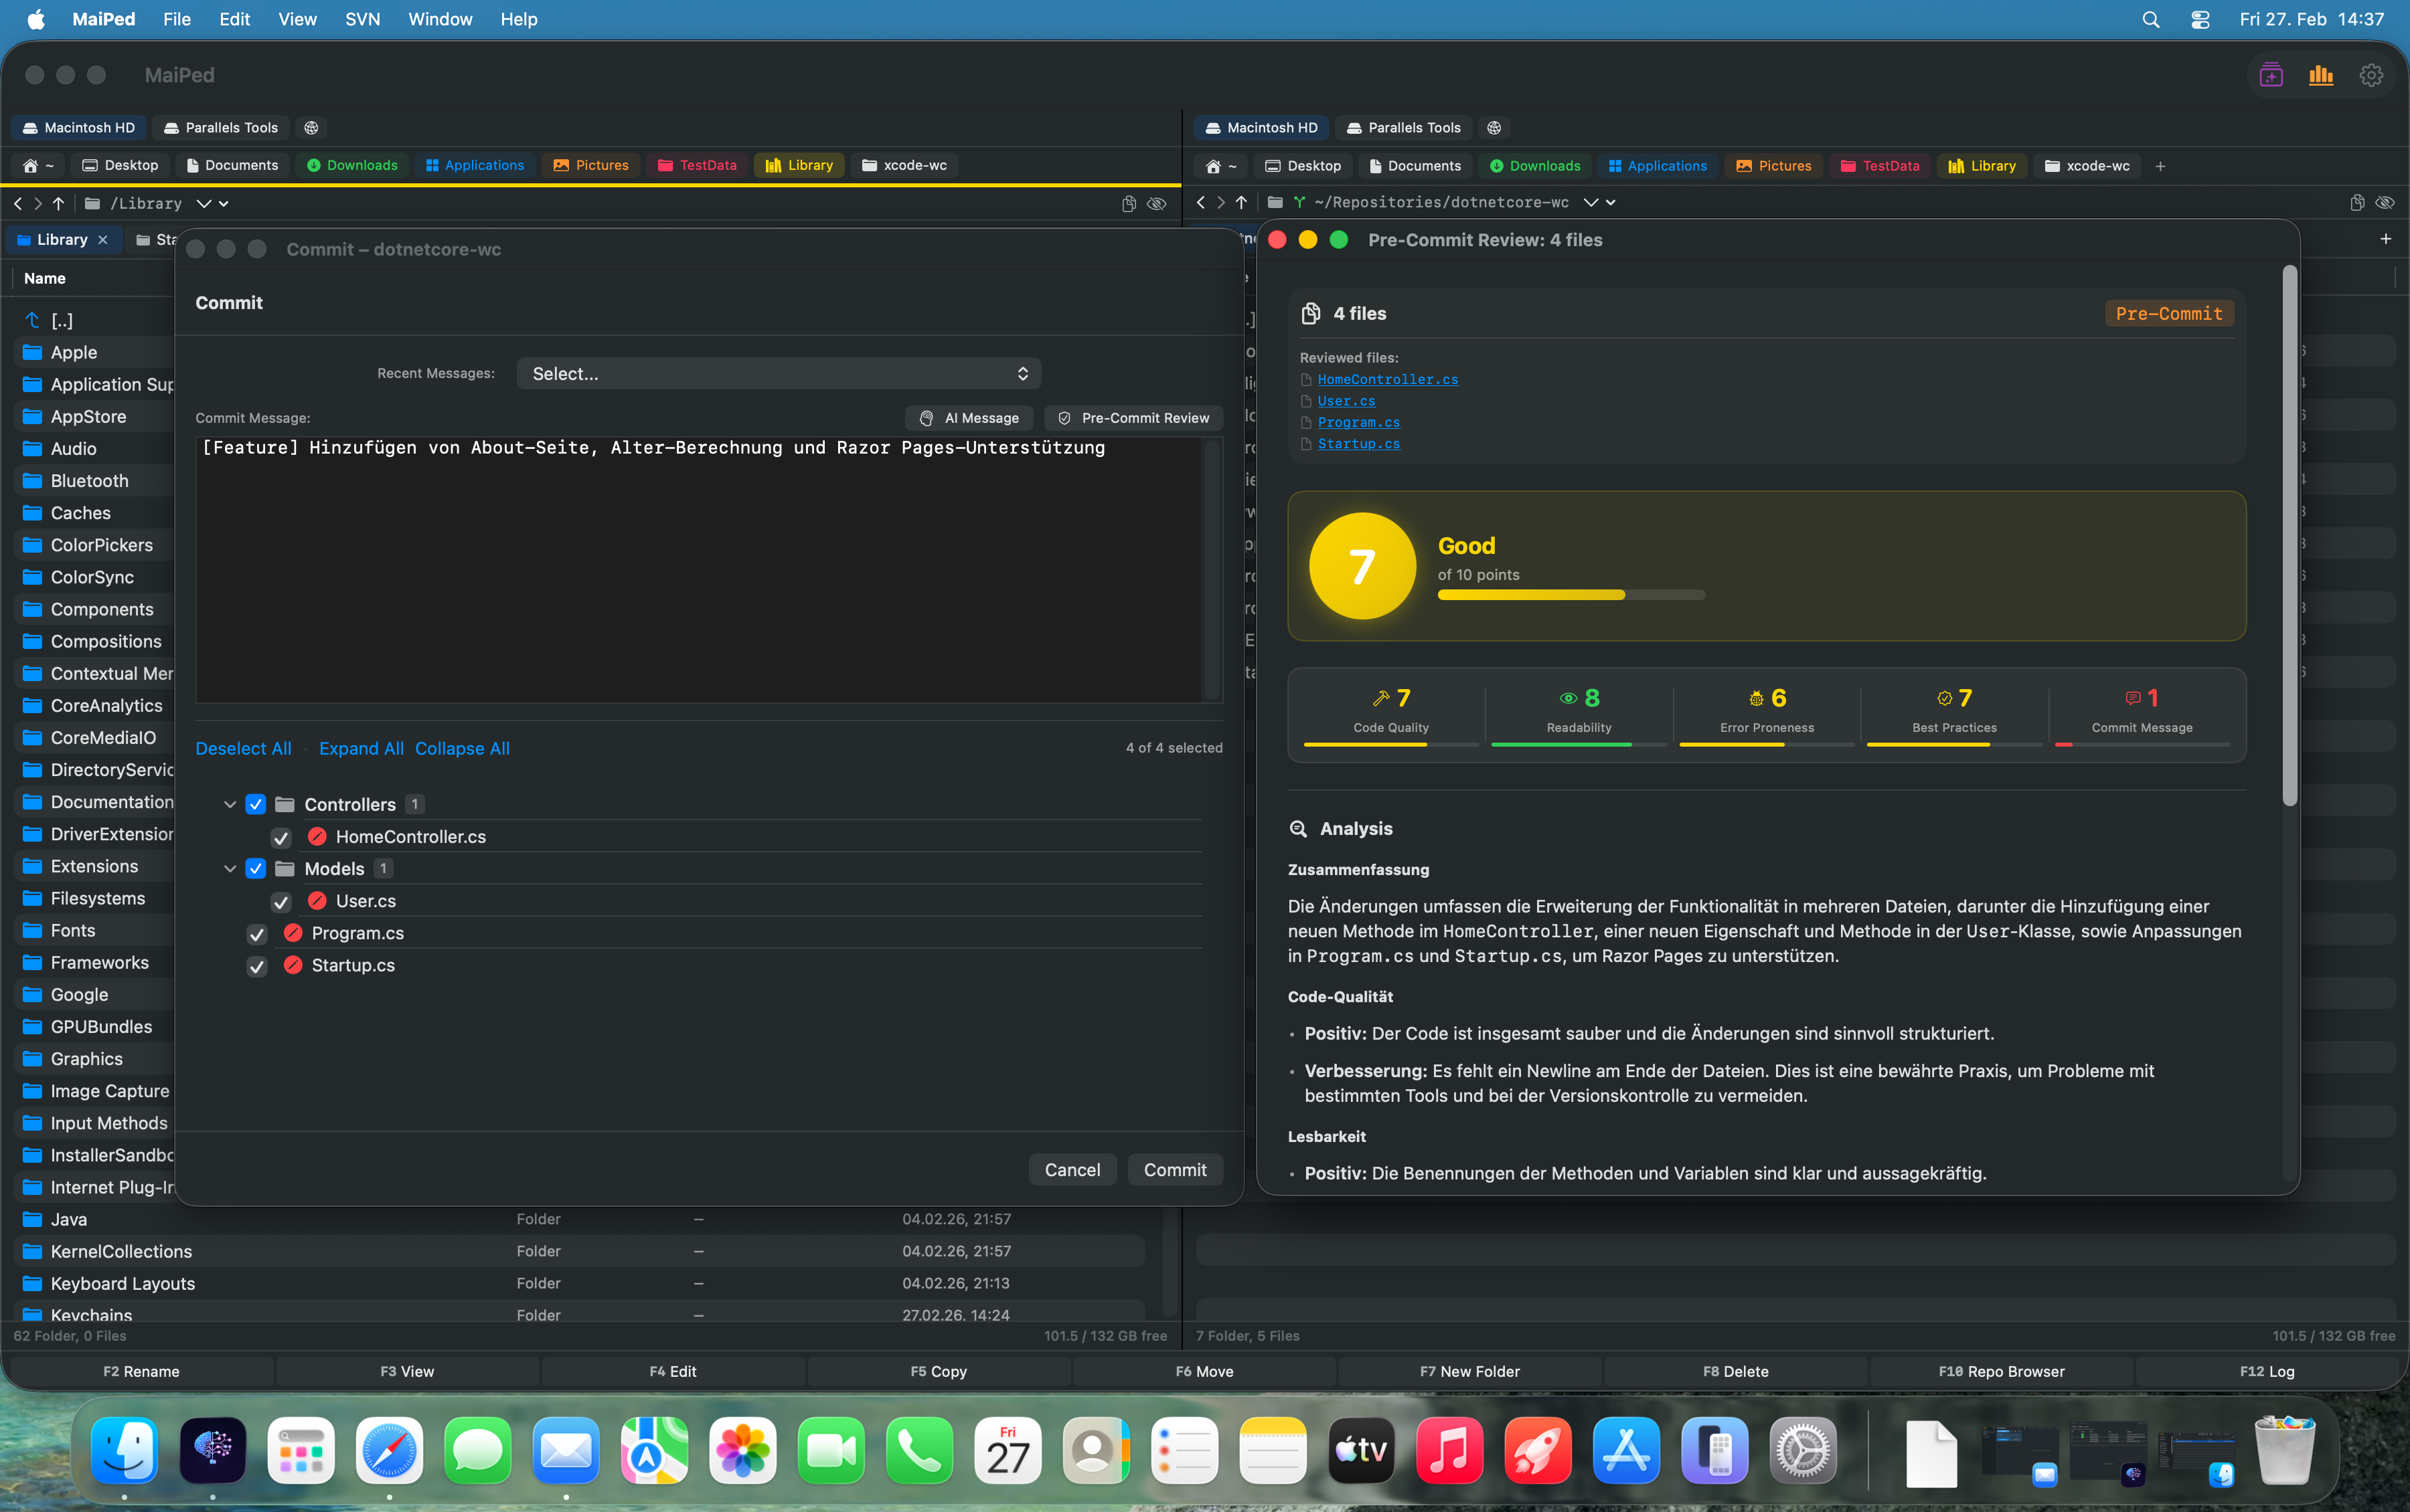Collapse the Controllers folder tree
This screenshot has height=1512, width=2410.
(x=229, y=804)
